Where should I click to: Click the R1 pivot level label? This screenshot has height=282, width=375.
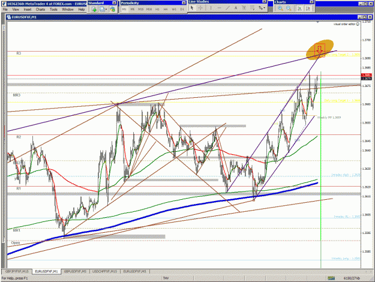click(19, 188)
